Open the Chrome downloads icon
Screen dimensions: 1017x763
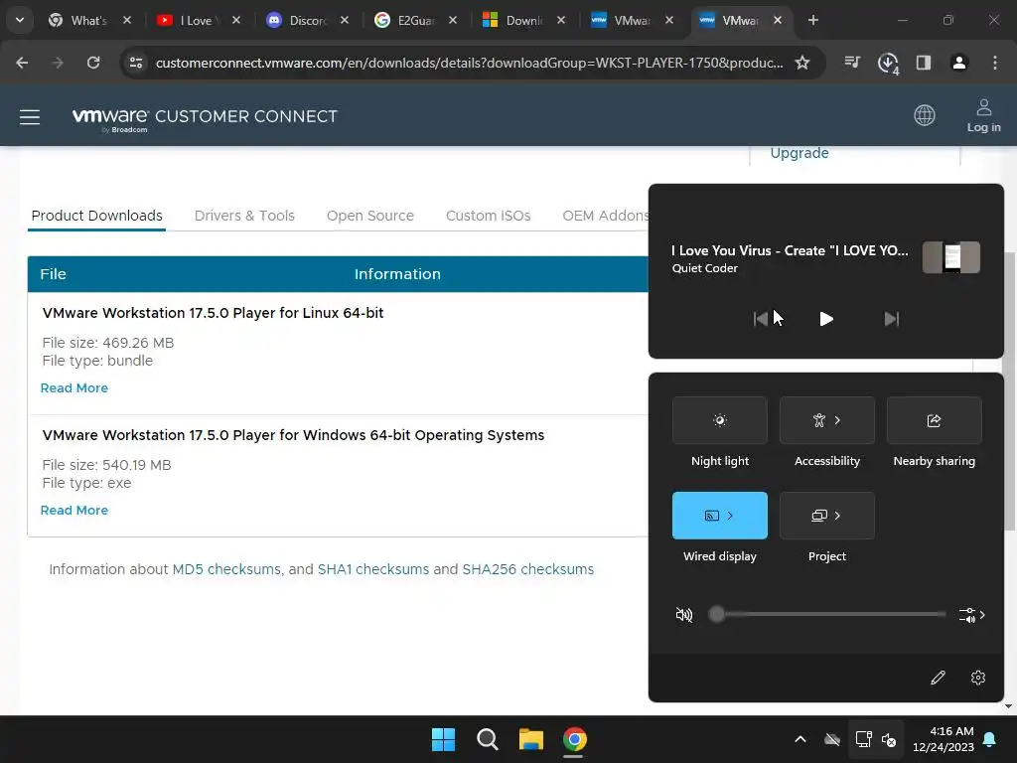coord(888,63)
